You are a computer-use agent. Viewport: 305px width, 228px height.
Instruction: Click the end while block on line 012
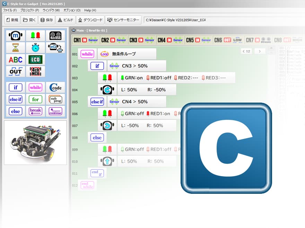(x=87, y=185)
